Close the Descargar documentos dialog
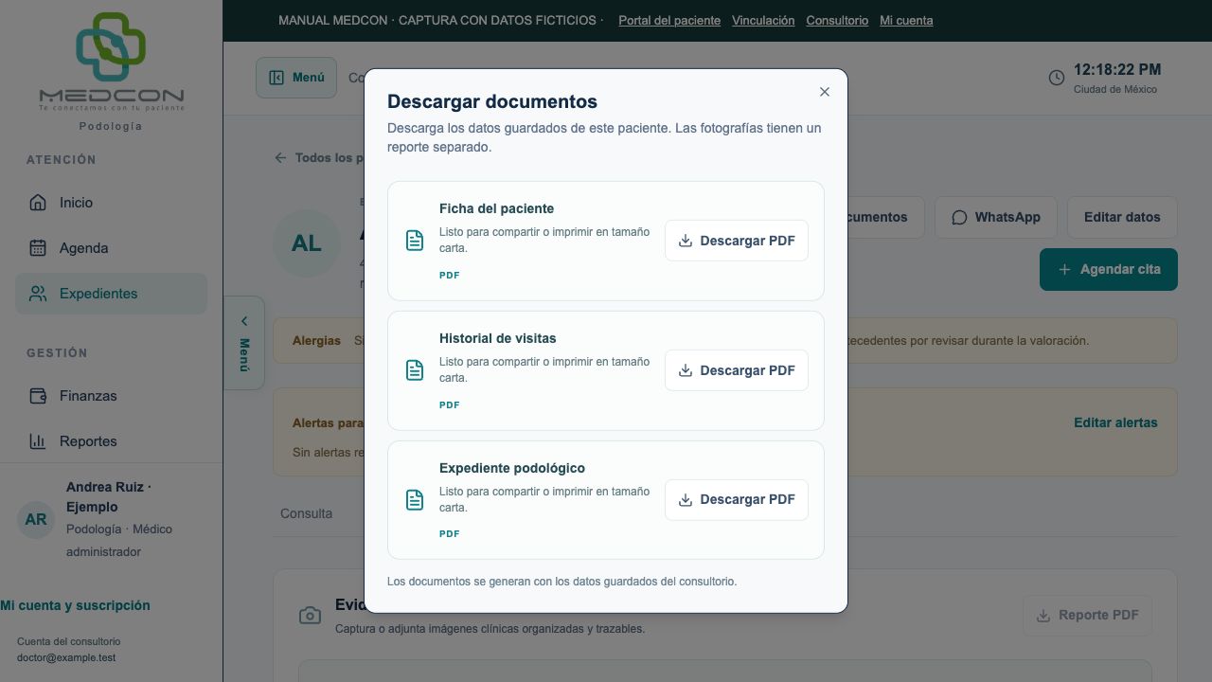 coord(825,92)
